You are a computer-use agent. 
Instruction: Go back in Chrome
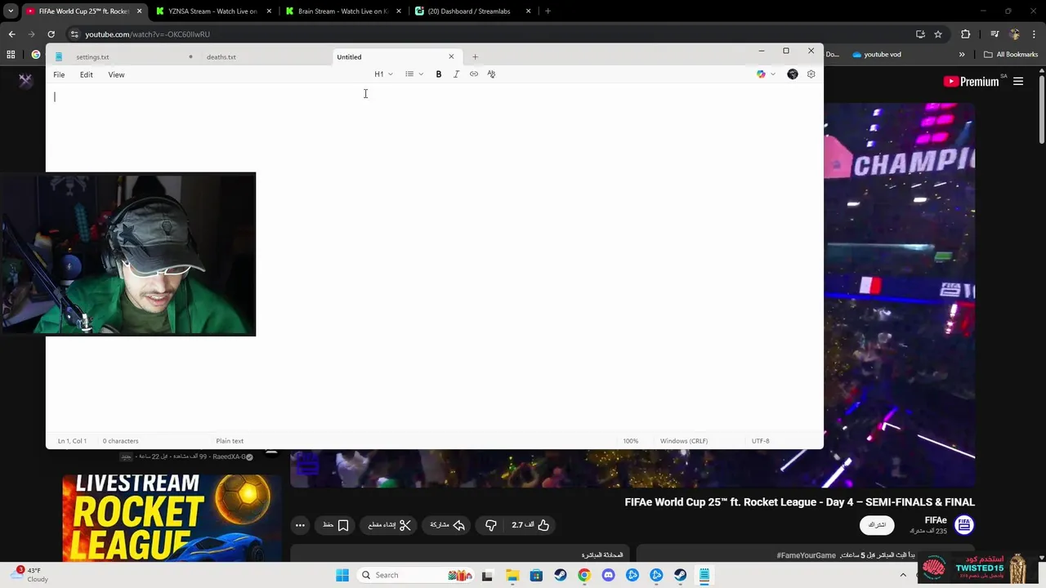pos(11,34)
